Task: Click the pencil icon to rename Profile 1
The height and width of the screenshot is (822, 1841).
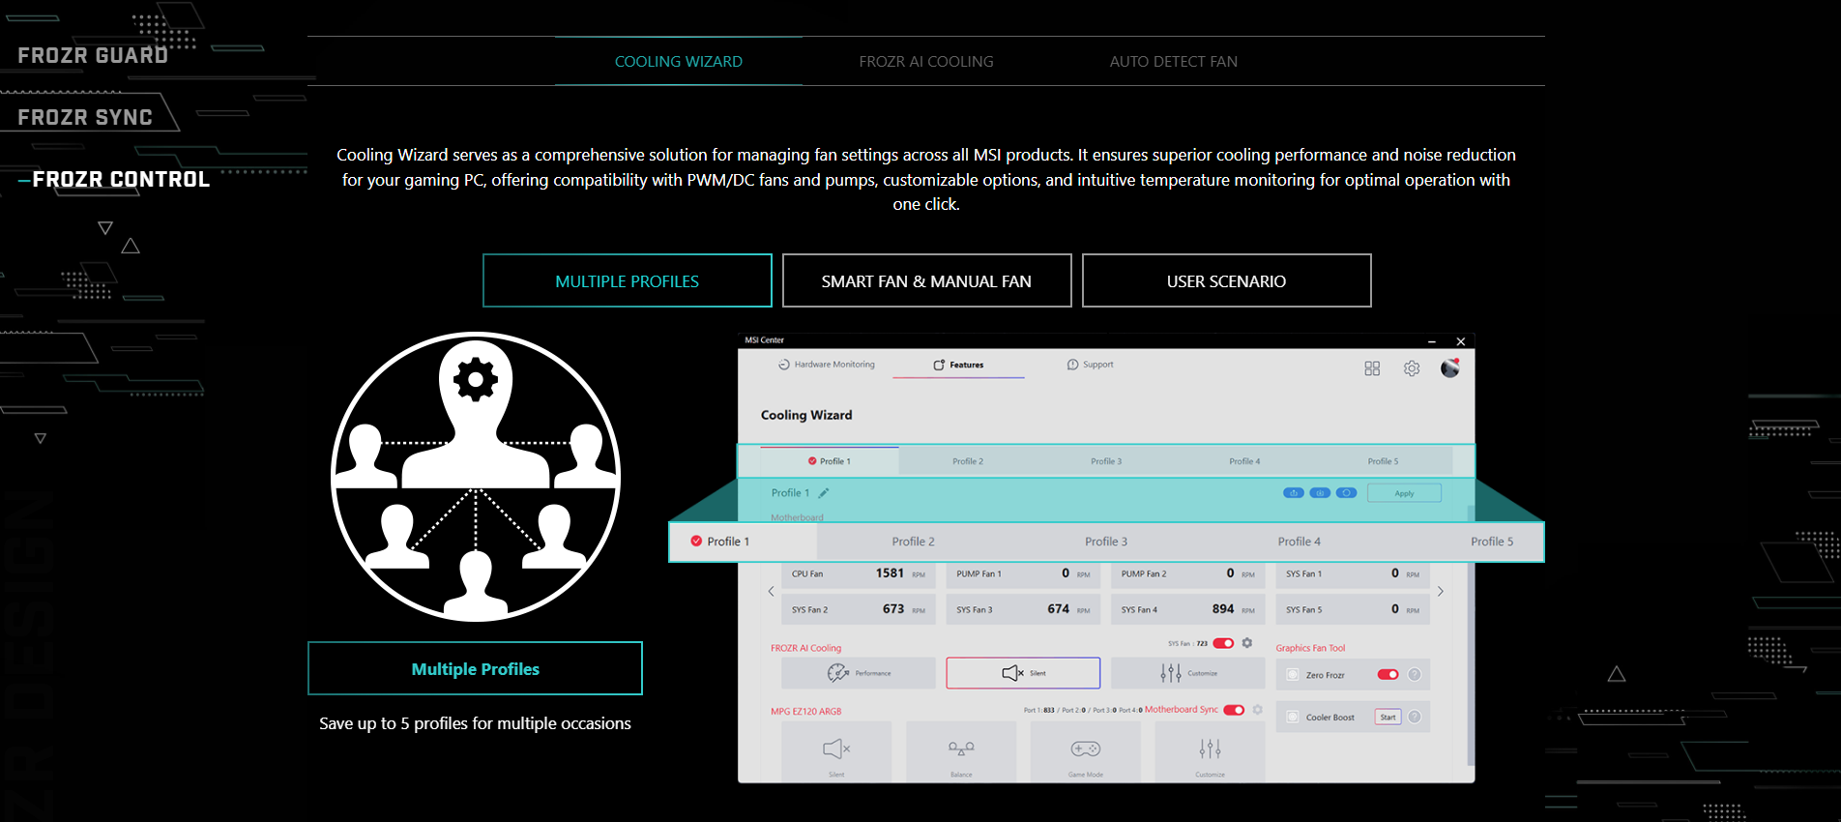Action: [x=824, y=493]
